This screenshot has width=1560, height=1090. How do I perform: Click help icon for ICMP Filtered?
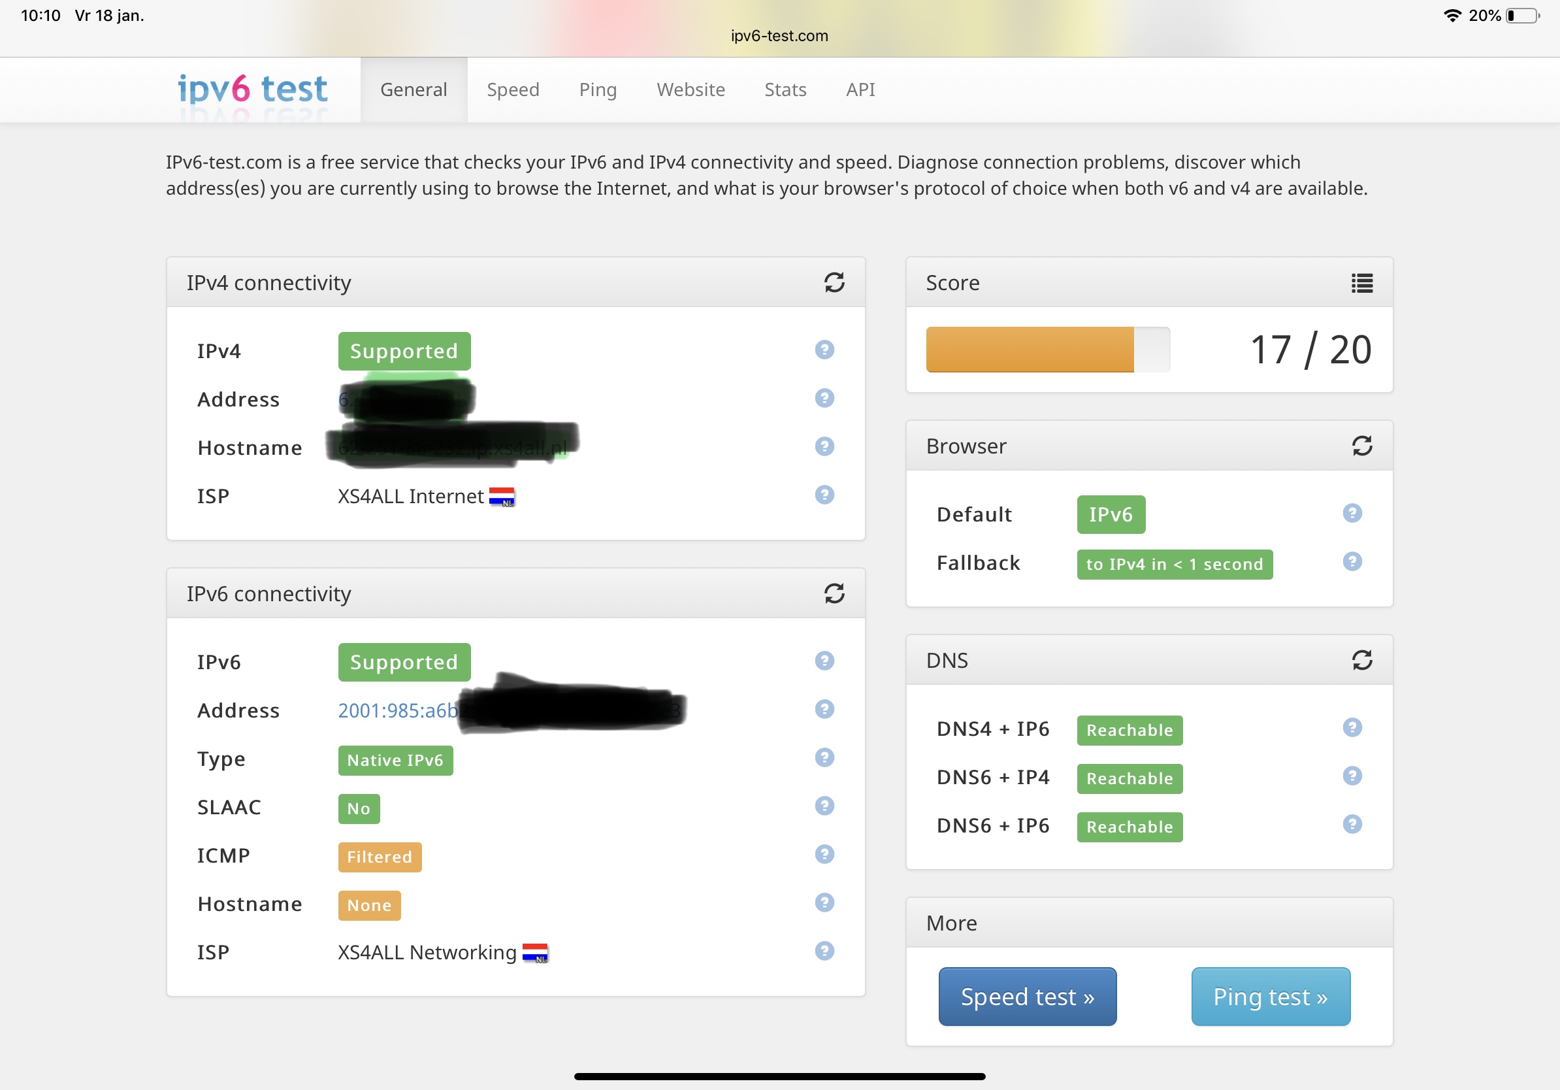(824, 854)
